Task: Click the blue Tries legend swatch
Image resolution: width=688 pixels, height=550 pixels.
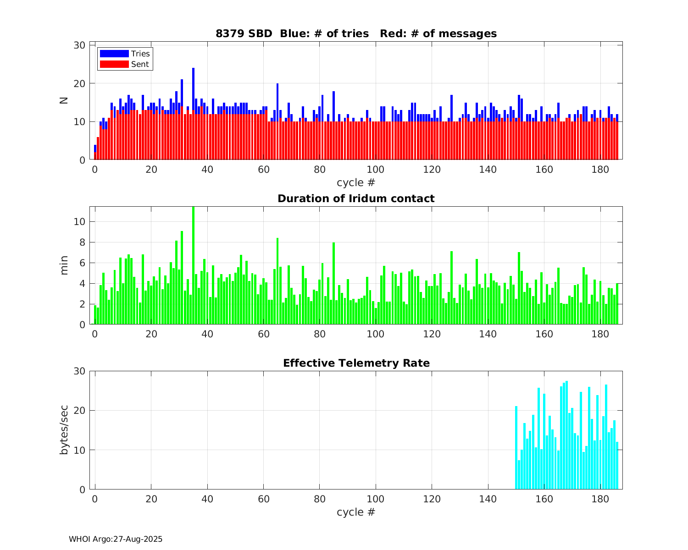Action: [114, 54]
